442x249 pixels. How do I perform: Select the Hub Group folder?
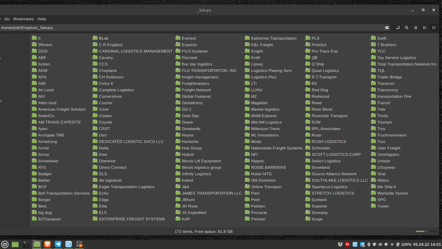point(189,148)
